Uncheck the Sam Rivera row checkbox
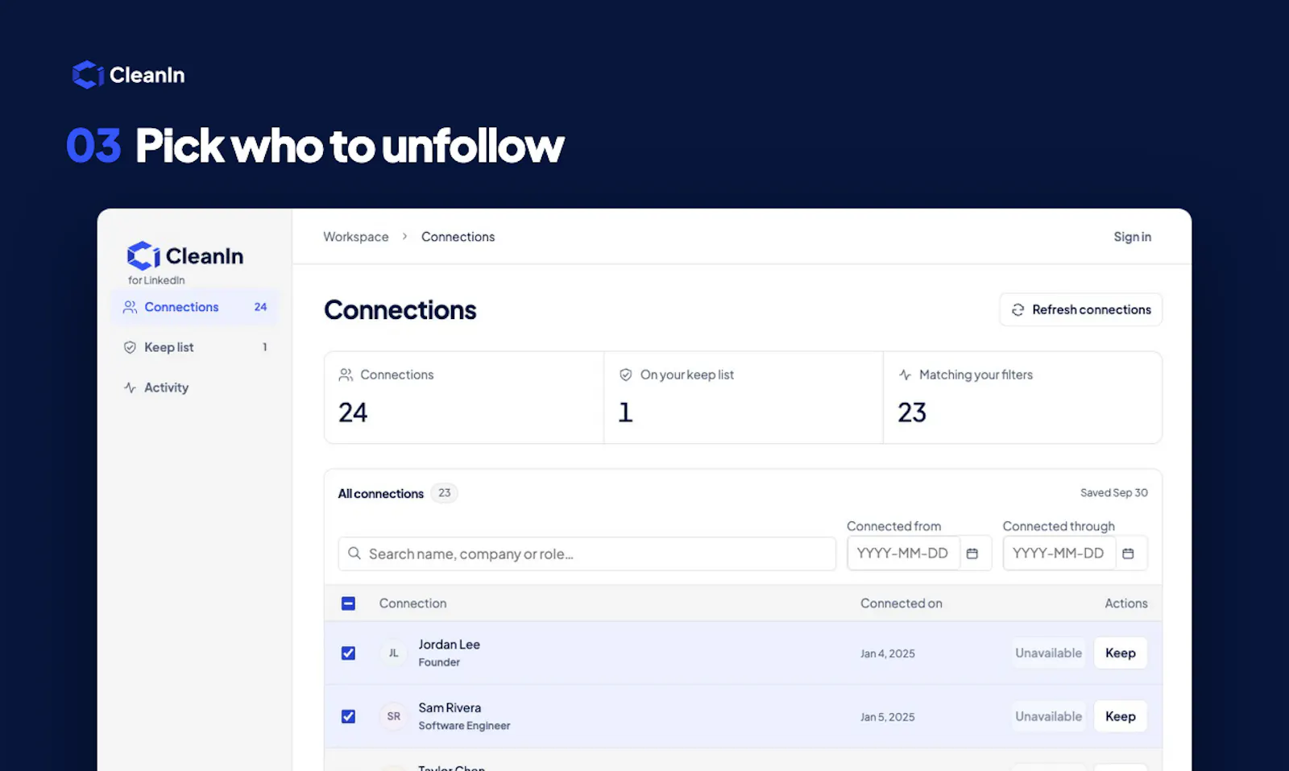The image size is (1289, 771). 348,716
